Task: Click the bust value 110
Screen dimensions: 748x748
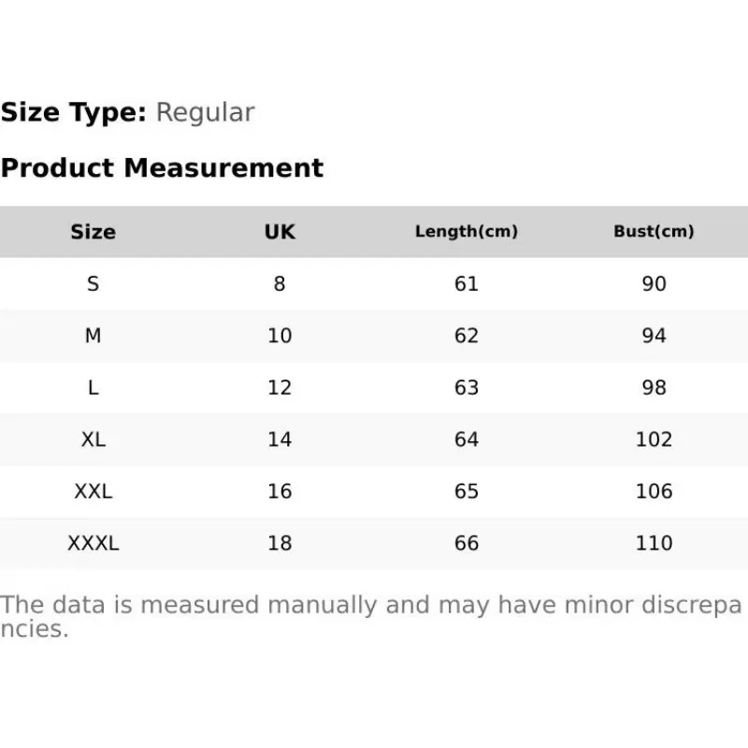Action: (x=654, y=543)
